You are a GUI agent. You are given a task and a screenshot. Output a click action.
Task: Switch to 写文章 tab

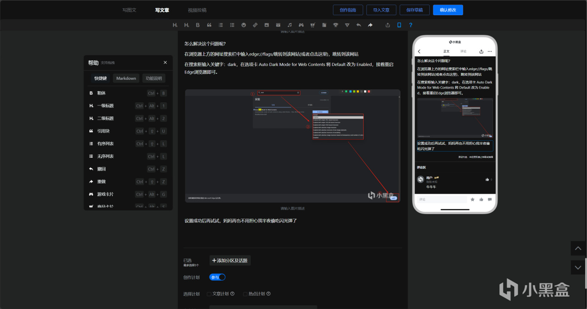click(x=162, y=10)
